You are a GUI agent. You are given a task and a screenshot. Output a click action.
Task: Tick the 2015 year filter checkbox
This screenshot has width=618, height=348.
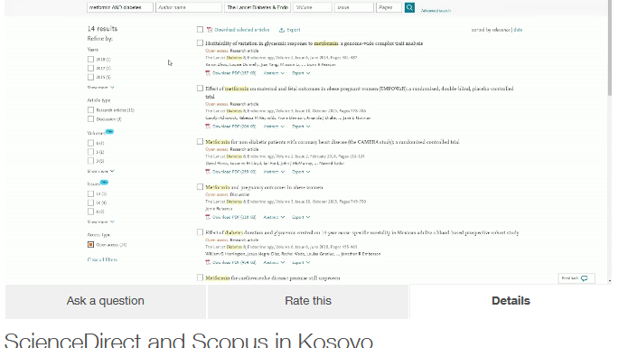click(90, 77)
